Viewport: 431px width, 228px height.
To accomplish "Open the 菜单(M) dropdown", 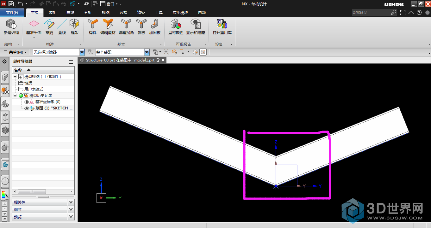I will pyautogui.click(x=16, y=52).
